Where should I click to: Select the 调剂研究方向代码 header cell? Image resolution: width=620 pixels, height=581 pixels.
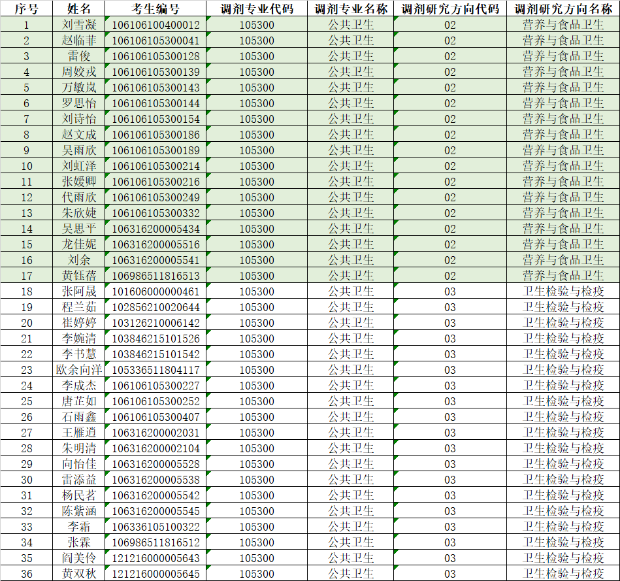tap(450, 8)
